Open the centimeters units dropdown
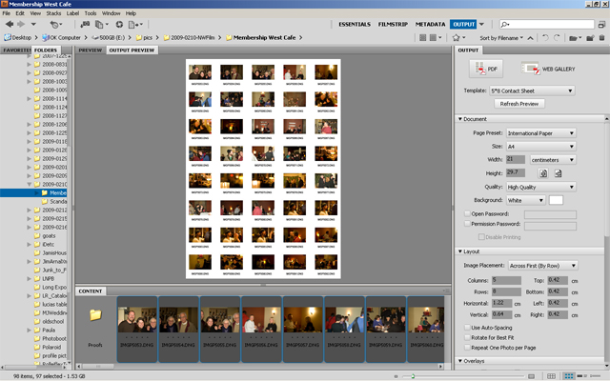 [x=553, y=160]
